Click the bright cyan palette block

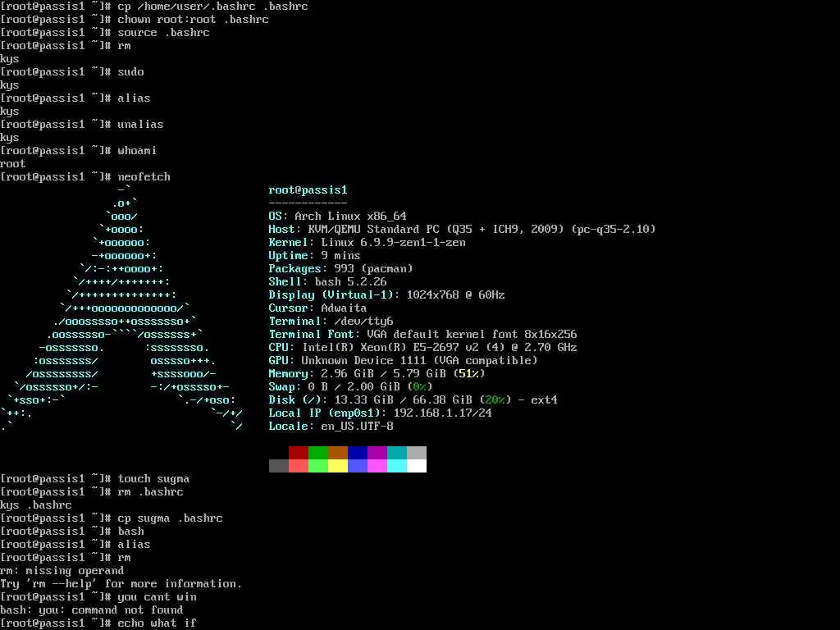[x=396, y=466]
